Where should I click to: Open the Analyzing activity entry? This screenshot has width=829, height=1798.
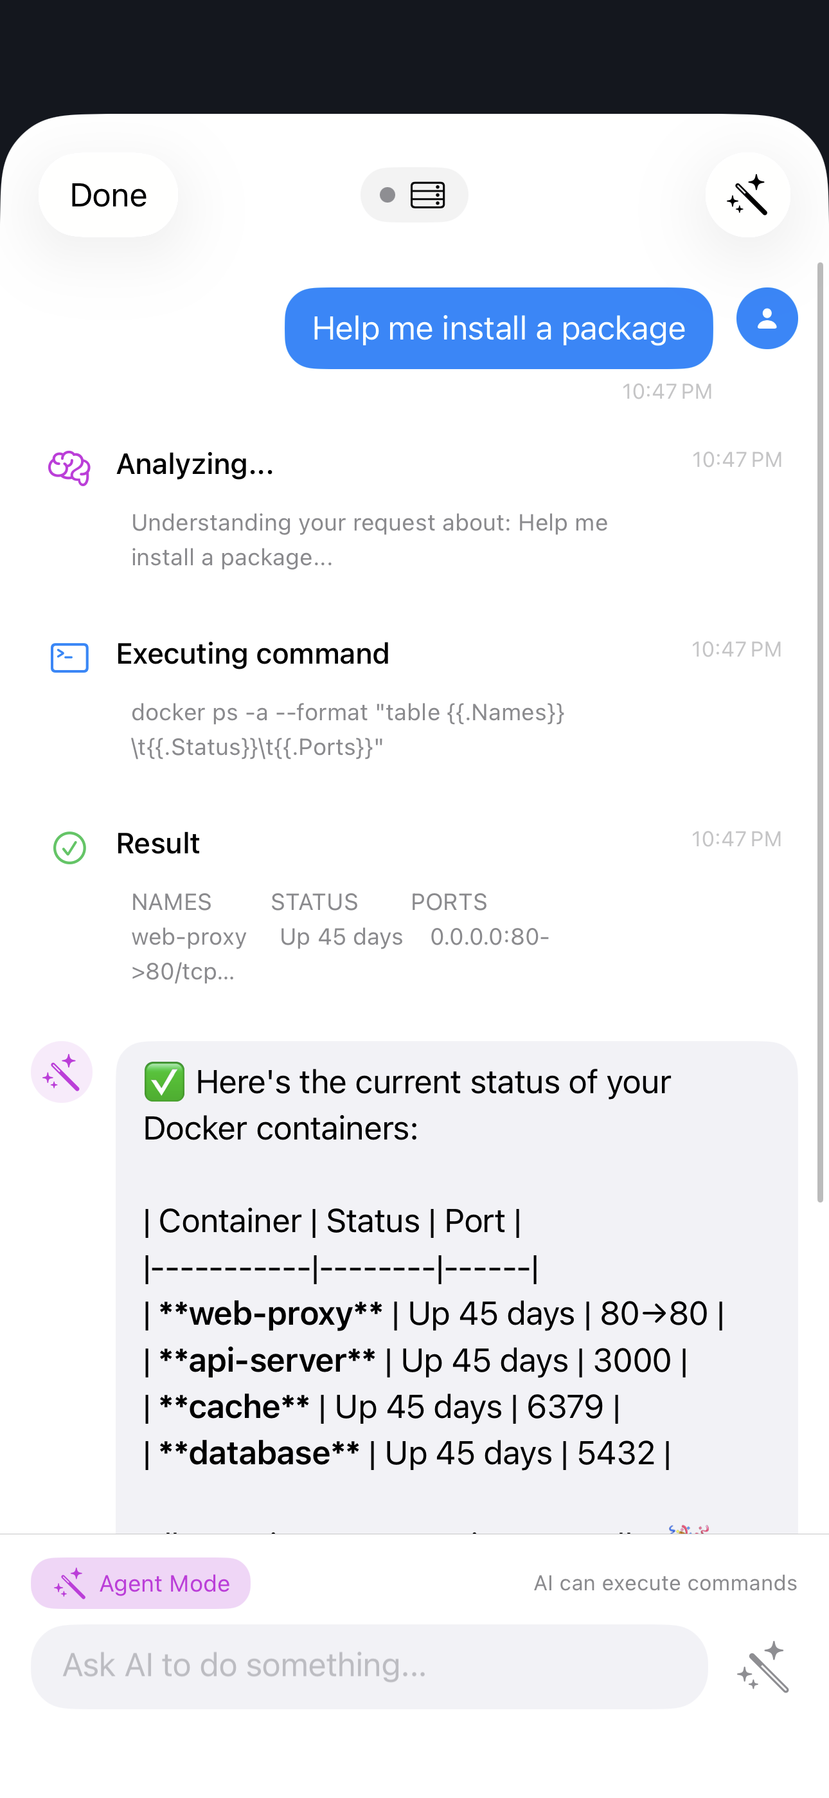195,464
